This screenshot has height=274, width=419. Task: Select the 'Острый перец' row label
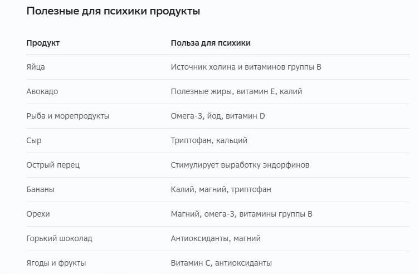tap(53, 165)
